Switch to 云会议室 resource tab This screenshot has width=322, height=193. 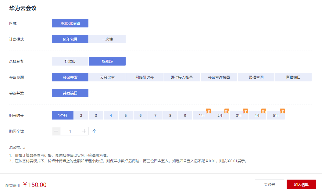[x=107, y=77]
